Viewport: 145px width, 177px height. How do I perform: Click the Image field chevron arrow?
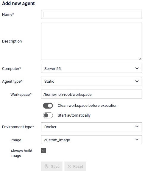(x=137, y=140)
